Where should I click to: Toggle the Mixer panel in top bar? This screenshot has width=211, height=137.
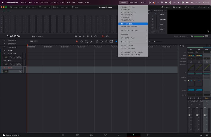click(x=165, y=7)
